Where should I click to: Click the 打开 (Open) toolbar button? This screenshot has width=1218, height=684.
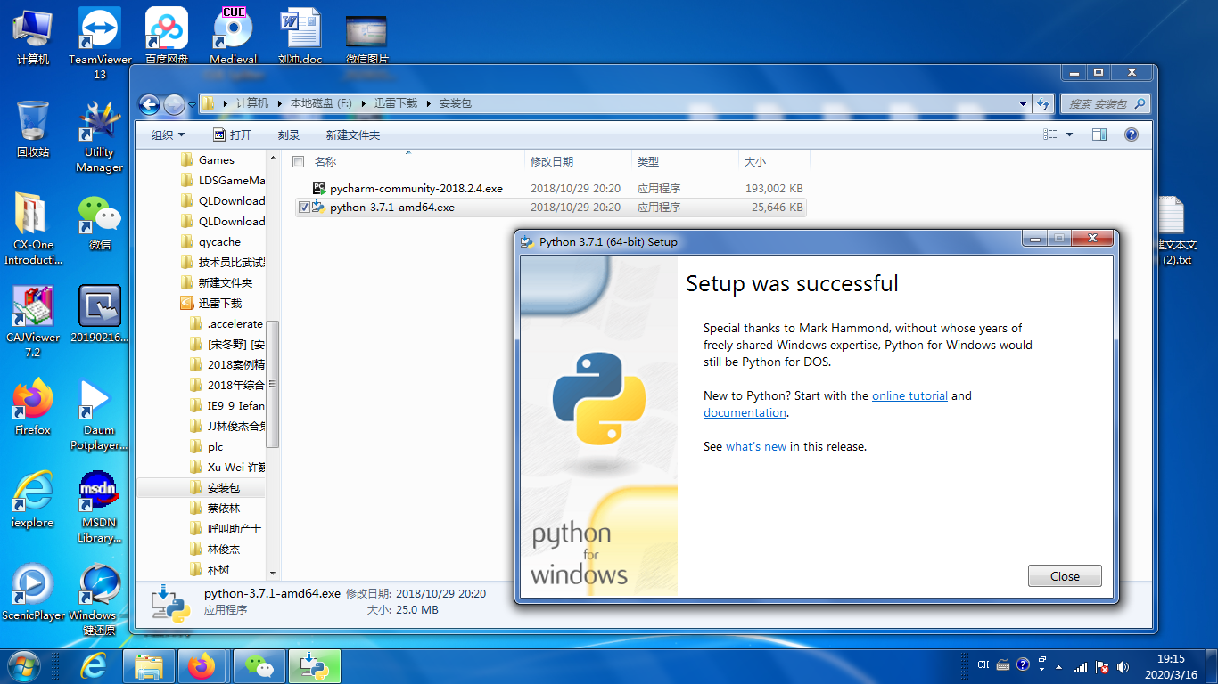pyautogui.click(x=232, y=134)
